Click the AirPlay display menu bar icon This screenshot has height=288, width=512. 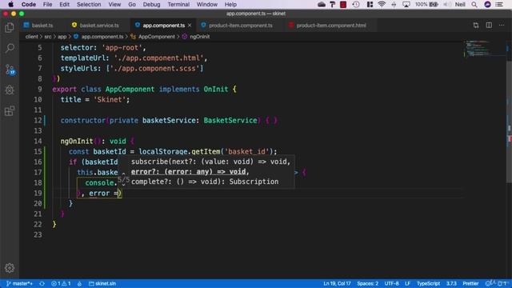coord(406,5)
